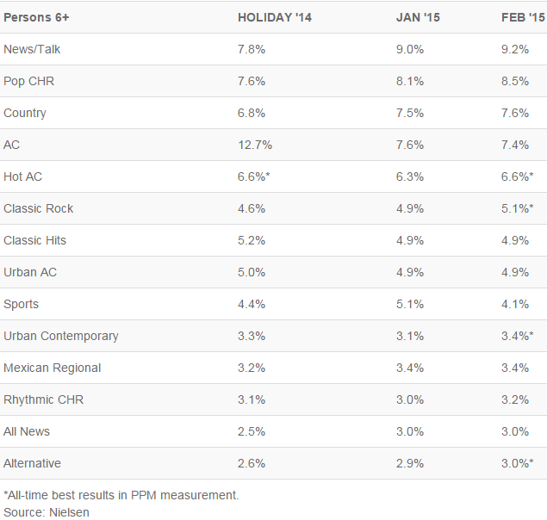
Task: Click the Classic Rock row label
Action: pyautogui.click(x=39, y=208)
